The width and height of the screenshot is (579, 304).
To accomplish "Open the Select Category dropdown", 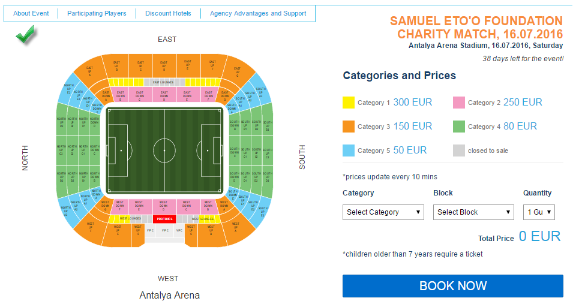I will [383, 212].
